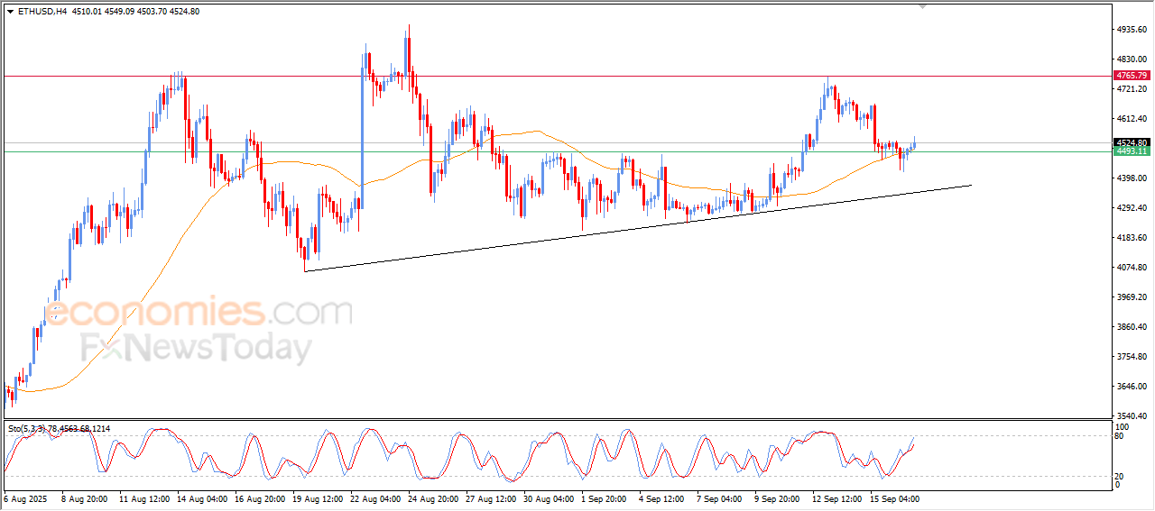
Task: Click the 4183.60 price axis label
Action: 1132,238
